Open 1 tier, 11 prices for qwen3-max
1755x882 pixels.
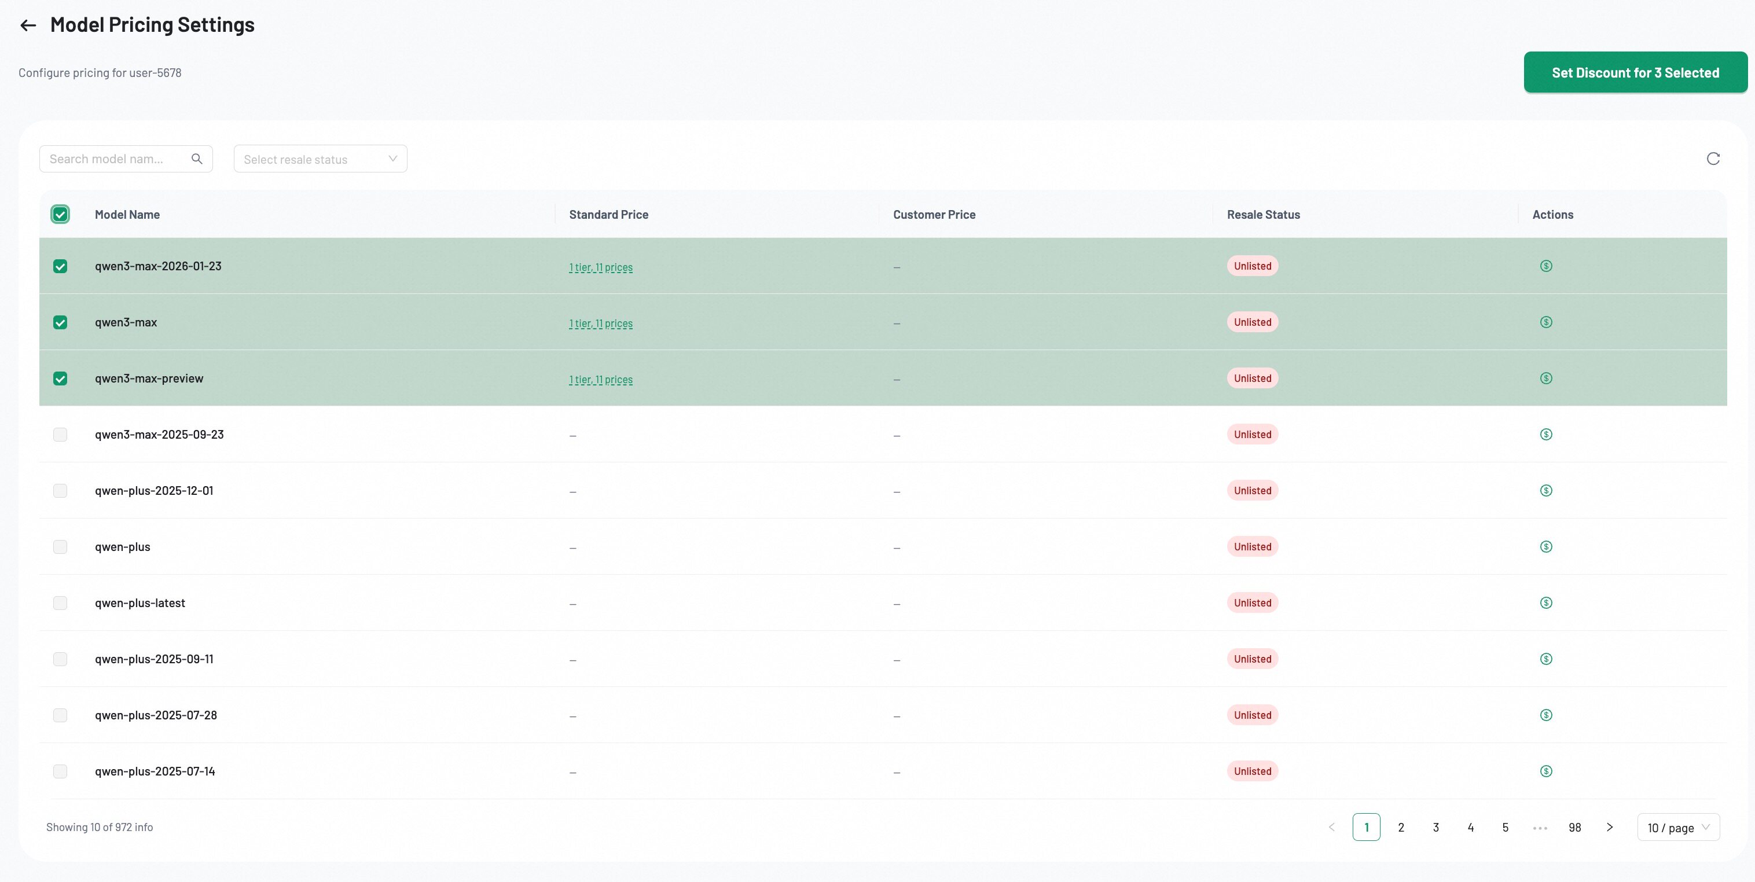coord(601,324)
